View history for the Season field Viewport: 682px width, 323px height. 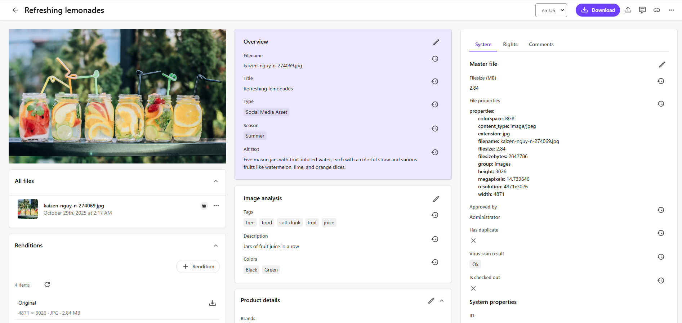435,129
